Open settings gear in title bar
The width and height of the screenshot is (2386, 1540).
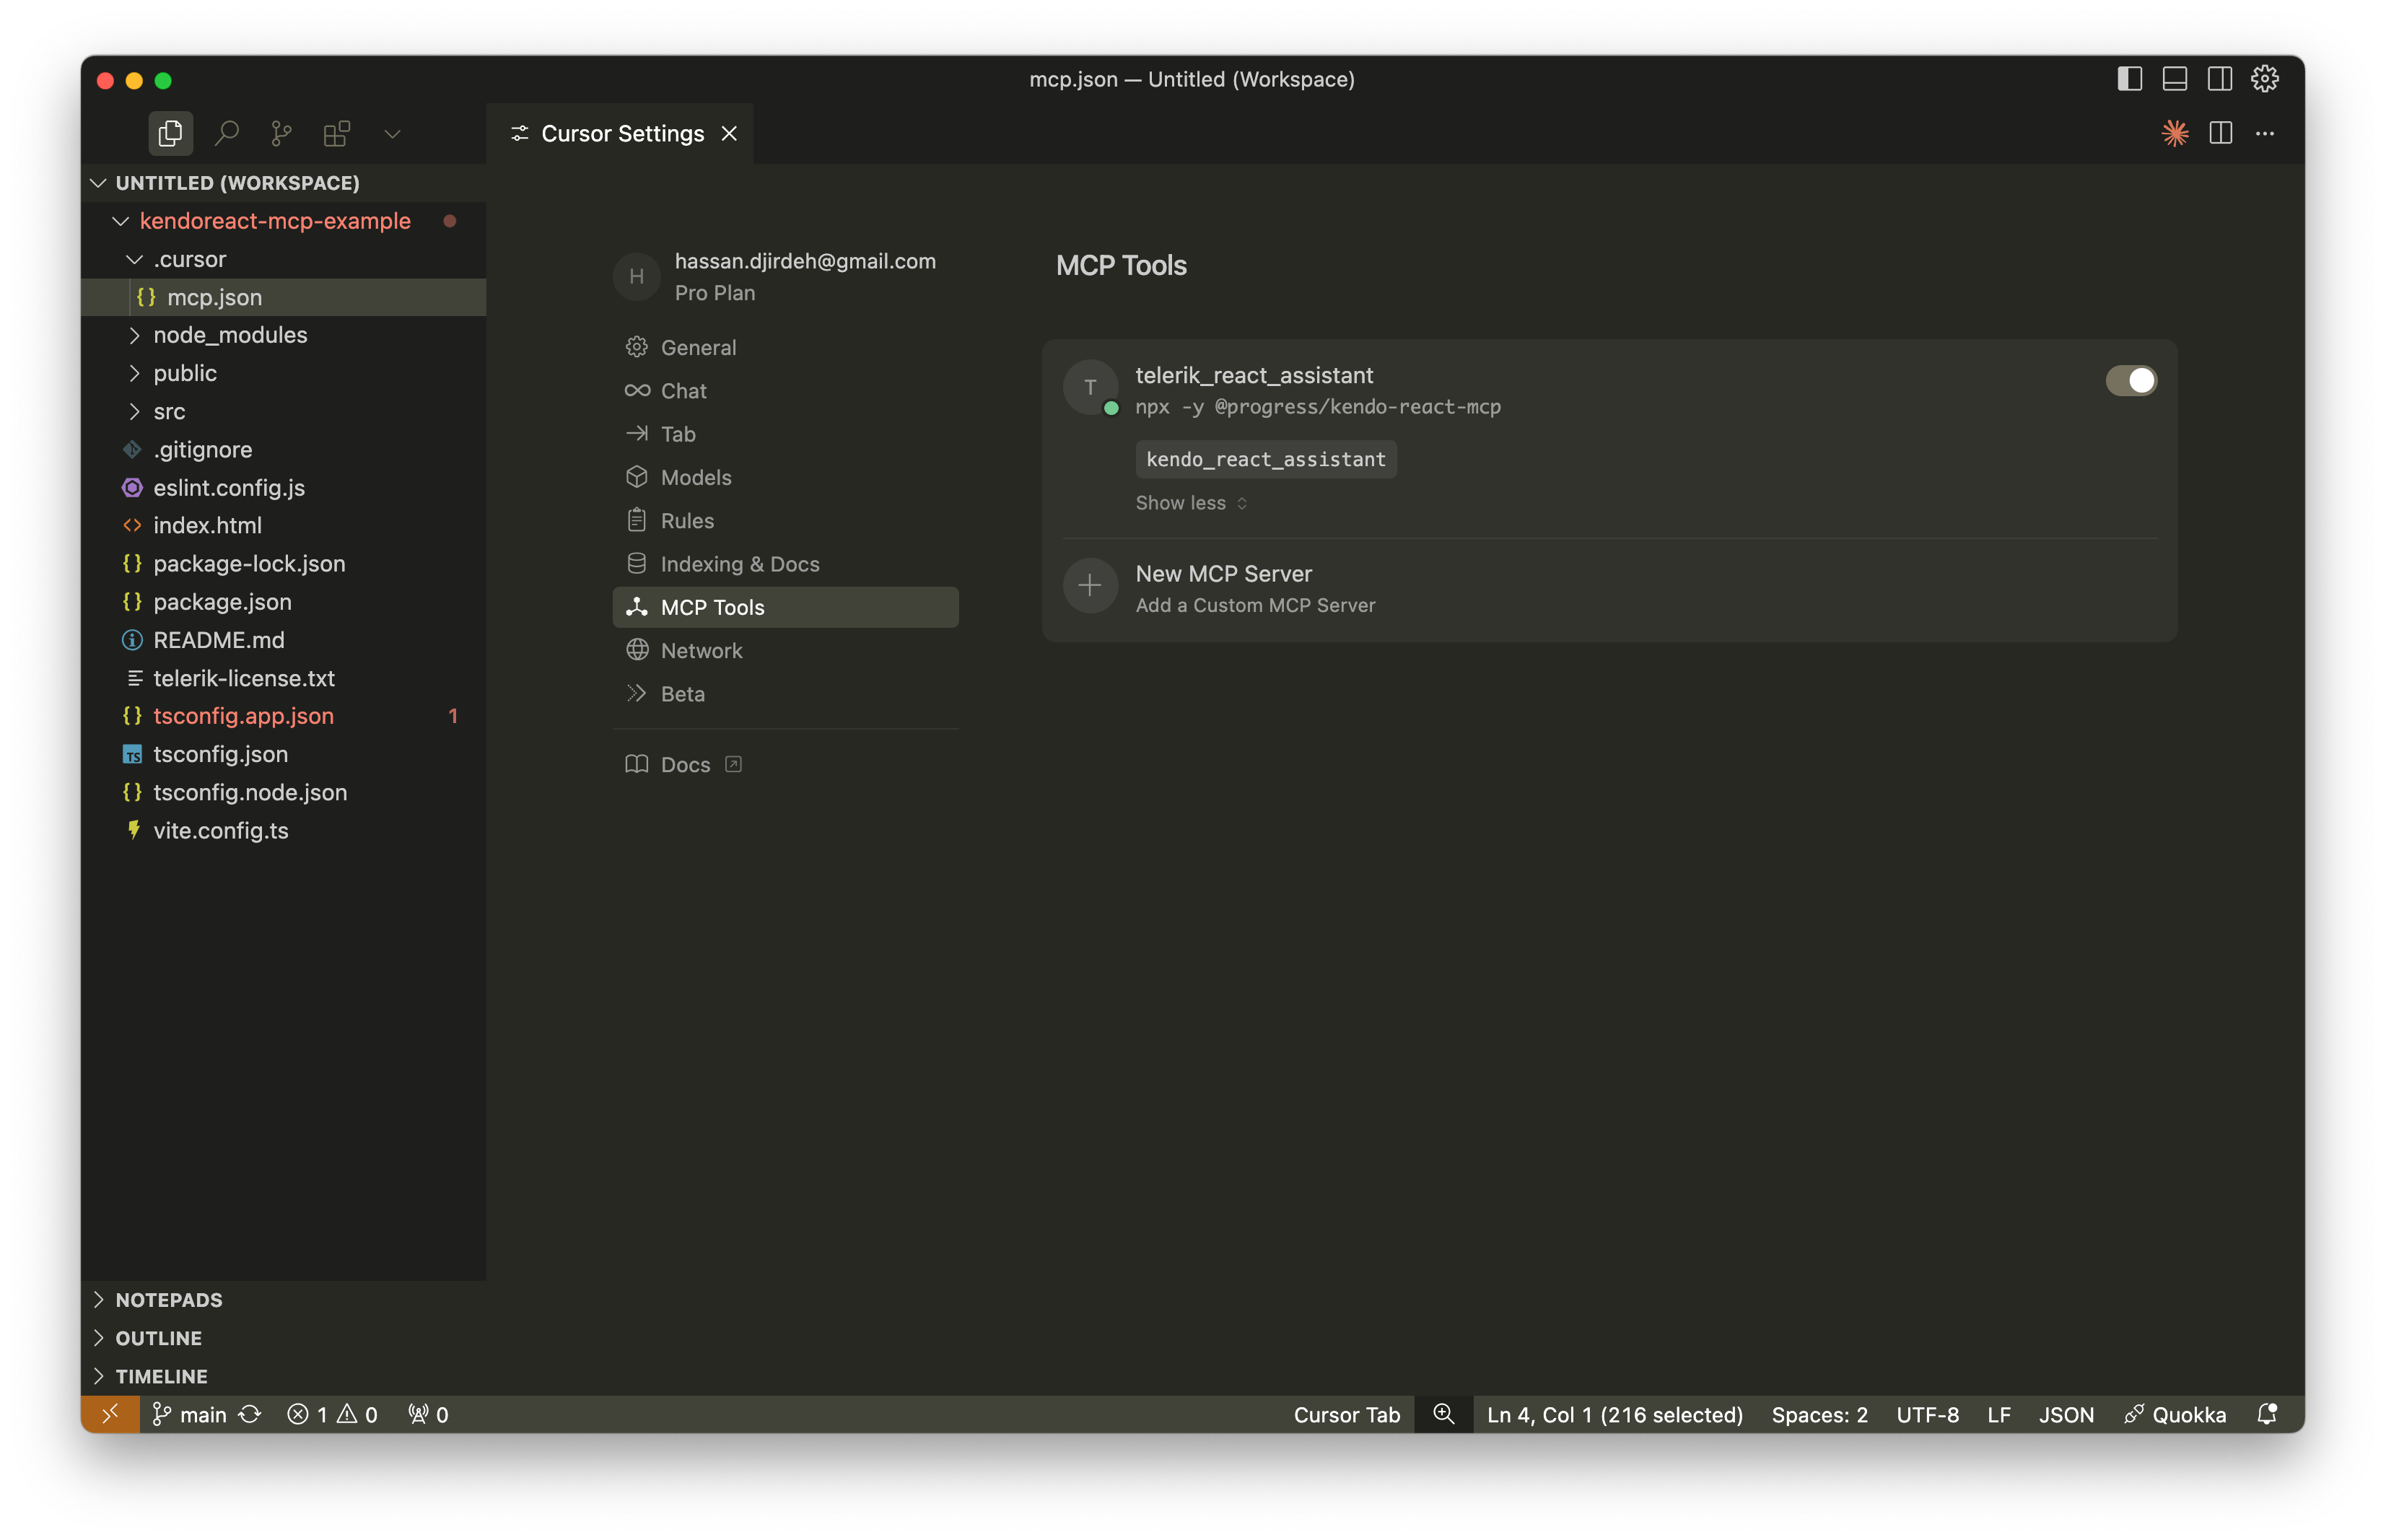[x=2264, y=79]
